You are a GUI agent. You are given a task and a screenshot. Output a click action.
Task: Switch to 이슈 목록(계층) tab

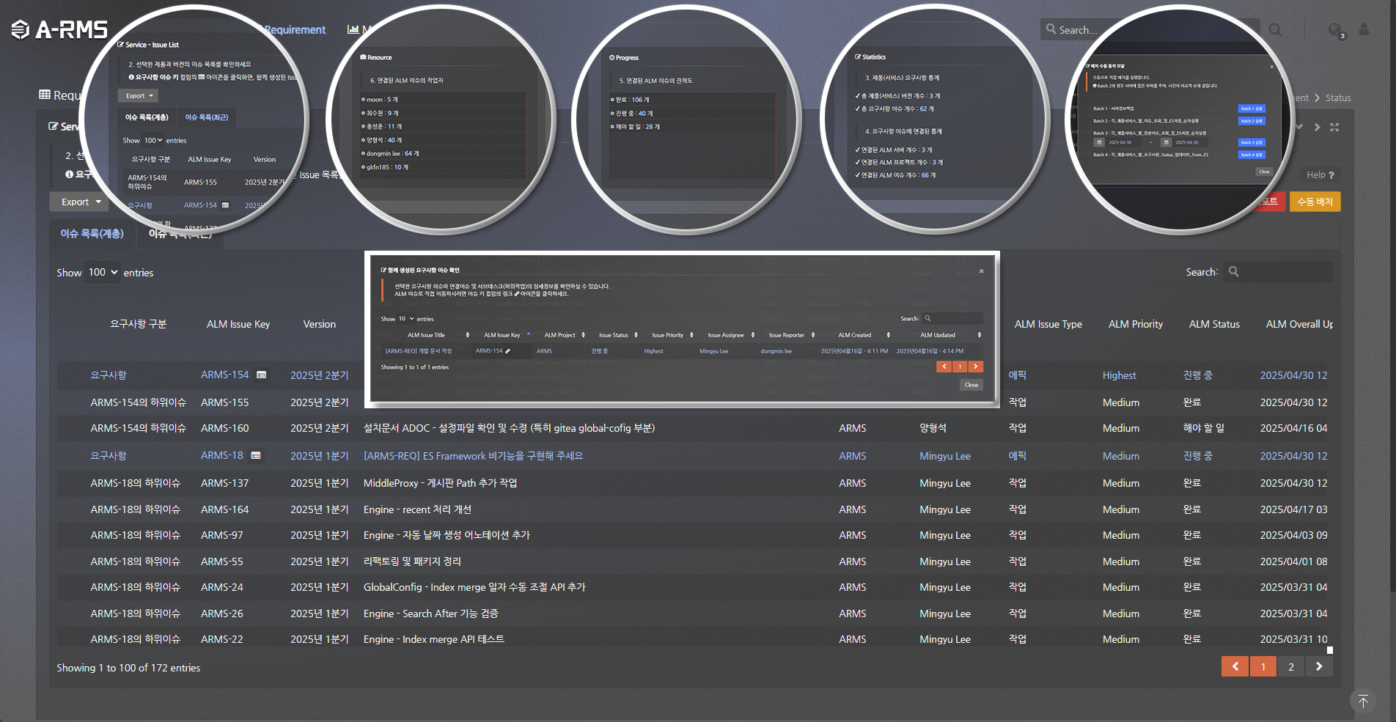92,234
